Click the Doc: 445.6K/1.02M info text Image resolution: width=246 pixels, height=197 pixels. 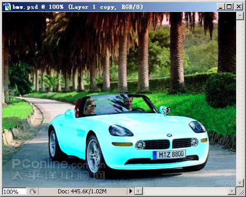82,191
